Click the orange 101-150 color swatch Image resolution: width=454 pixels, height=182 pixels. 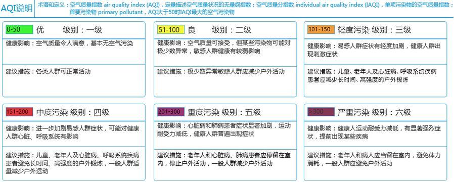(x=321, y=29)
